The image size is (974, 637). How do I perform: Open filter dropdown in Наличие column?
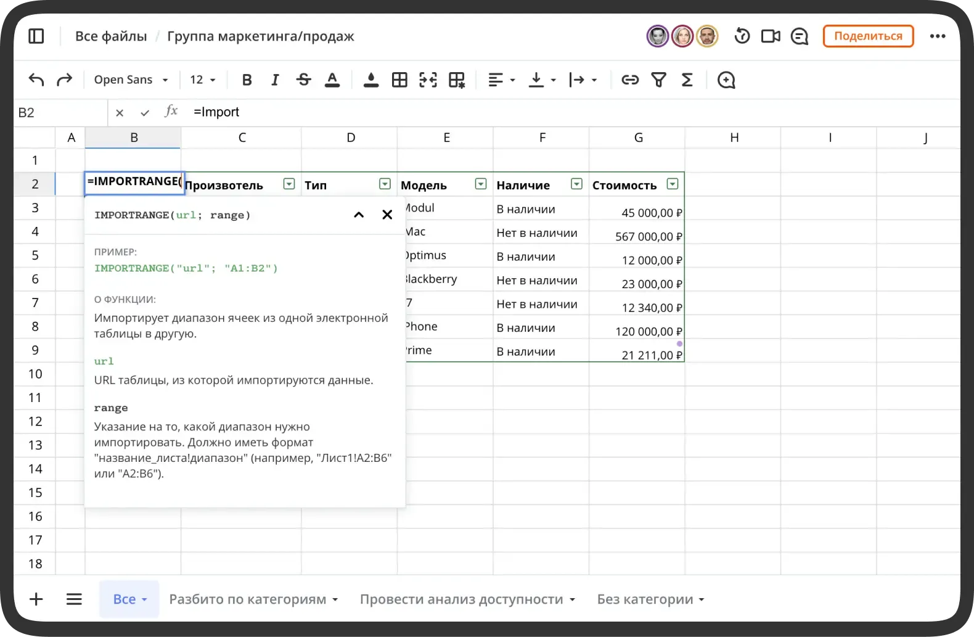coord(576,184)
